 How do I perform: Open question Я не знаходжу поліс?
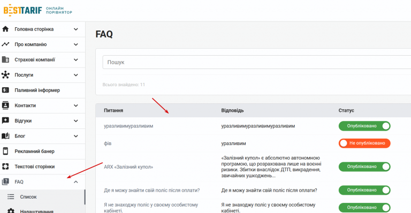151,208
